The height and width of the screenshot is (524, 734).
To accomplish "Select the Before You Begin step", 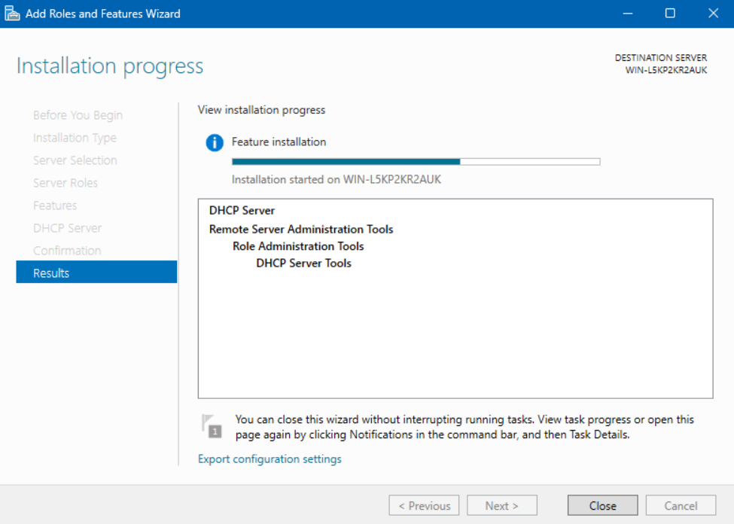I will point(78,115).
